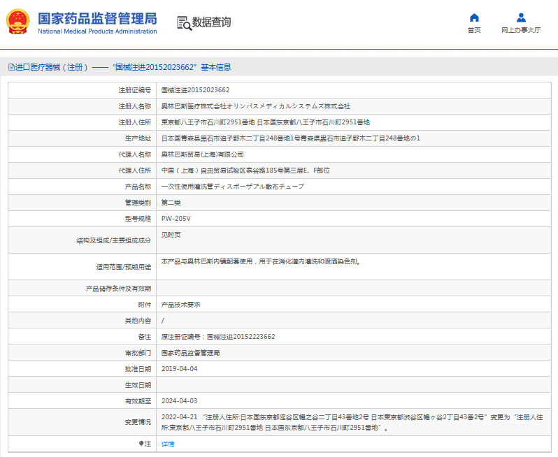This screenshot has width=558, height=457.
Task: Select registration number 国械注进20152023662 cell
Action: [x=195, y=90]
